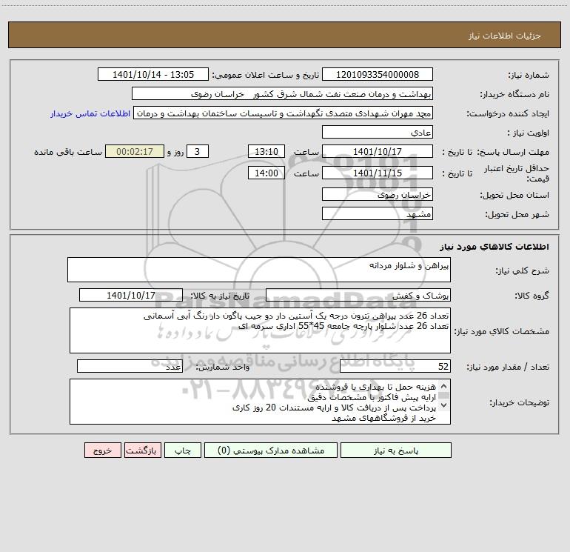Click remaining time countdown 00:02:17
Image resolution: width=570 pixels, height=552 pixels.
click(135, 152)
